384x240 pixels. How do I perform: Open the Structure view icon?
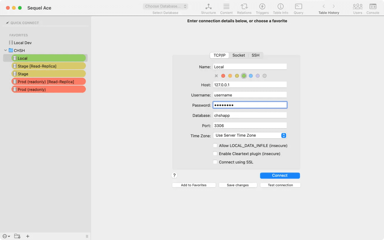pos(208,7)
